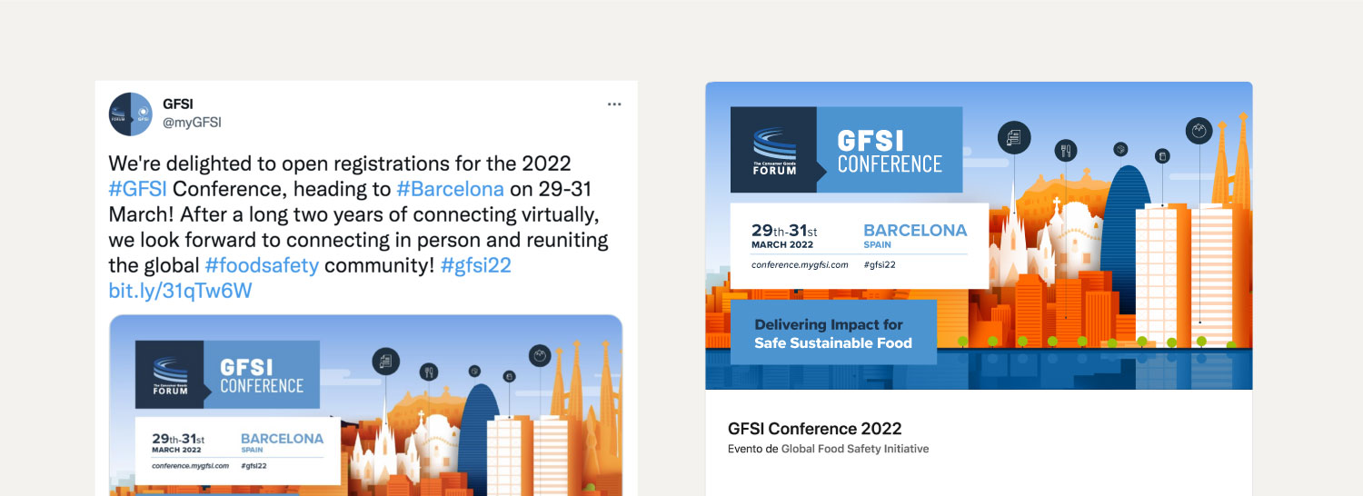
Task: Open the three-dot more menu on the tweet
Action: 614,104
